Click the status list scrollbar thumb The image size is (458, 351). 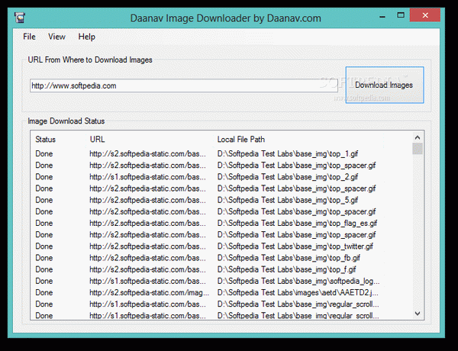418,148
